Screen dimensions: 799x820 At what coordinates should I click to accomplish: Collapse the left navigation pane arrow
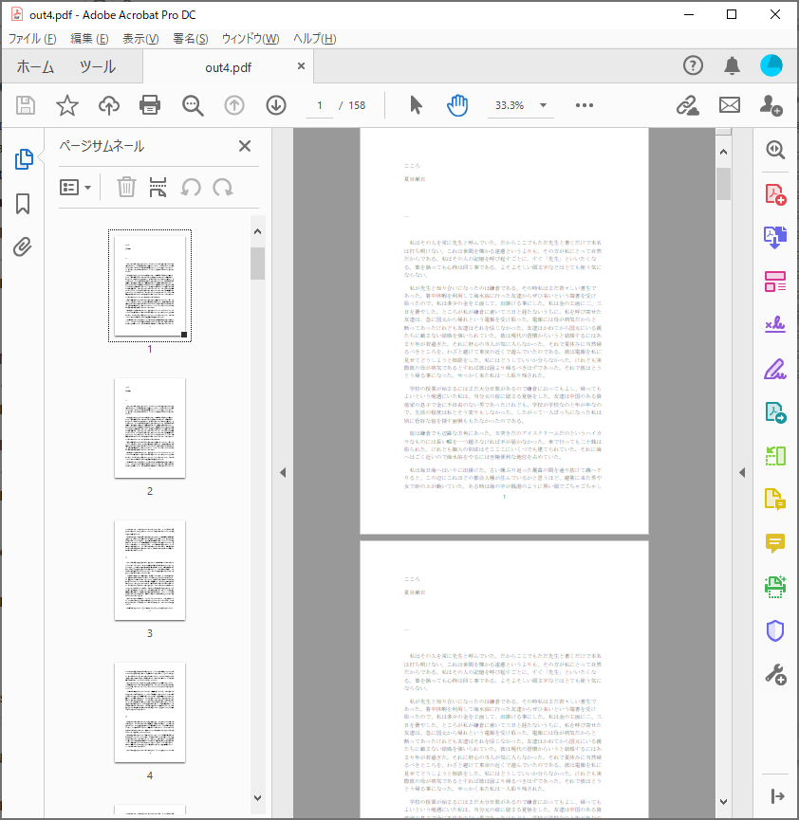point(283,473)
